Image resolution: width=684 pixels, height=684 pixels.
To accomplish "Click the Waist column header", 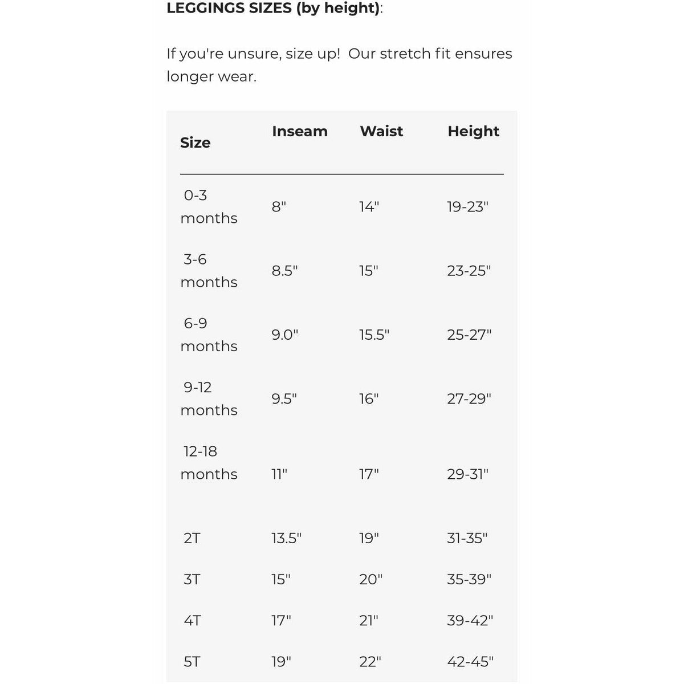I will (381, 131).
